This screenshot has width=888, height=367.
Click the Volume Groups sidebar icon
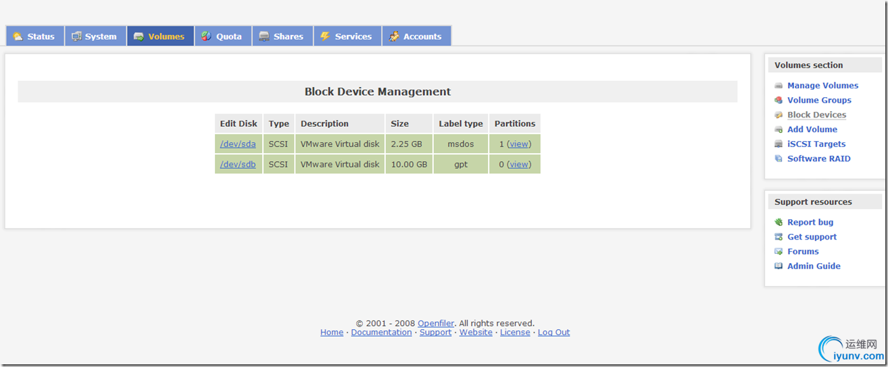point(779,101)
